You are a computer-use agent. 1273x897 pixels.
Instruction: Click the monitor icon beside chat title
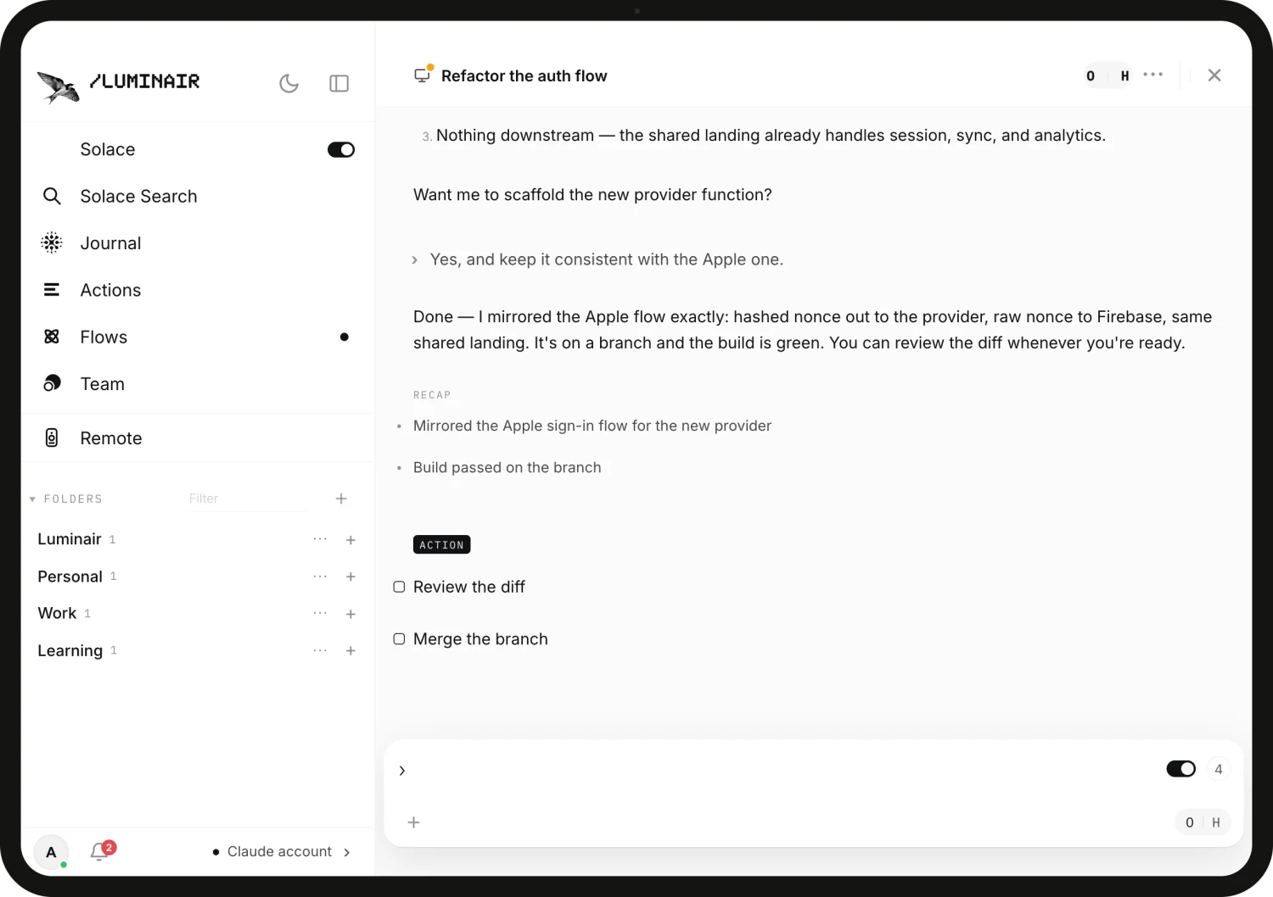click(x=423, y=75)
